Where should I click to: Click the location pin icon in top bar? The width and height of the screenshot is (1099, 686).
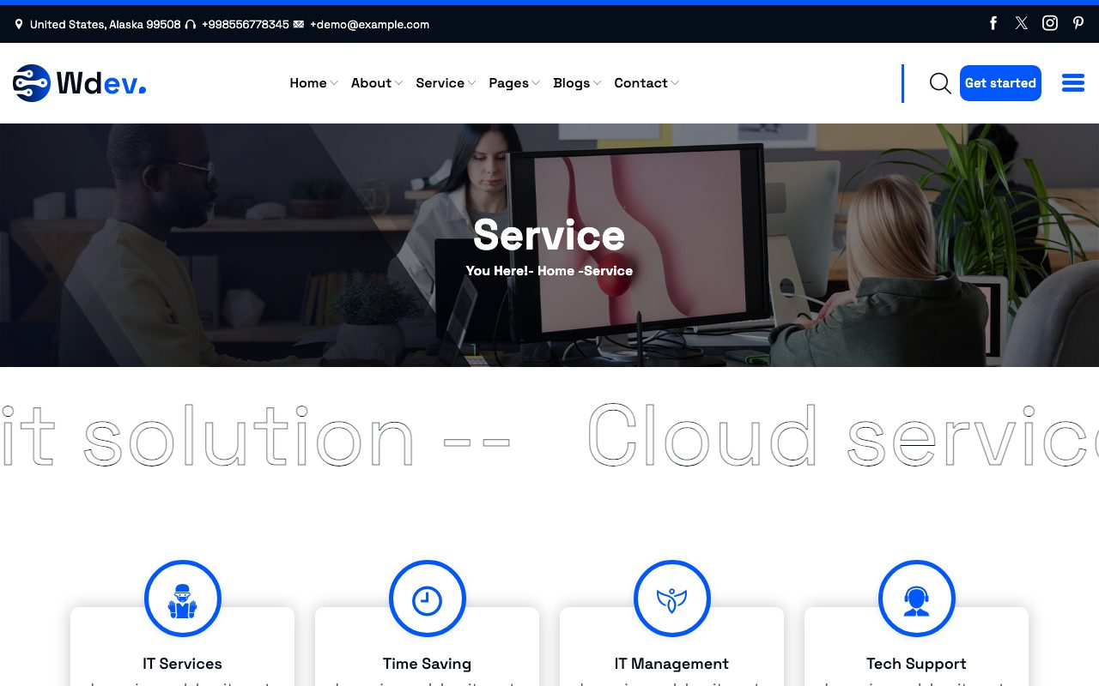pyautogui.click(x=19, y=24)
